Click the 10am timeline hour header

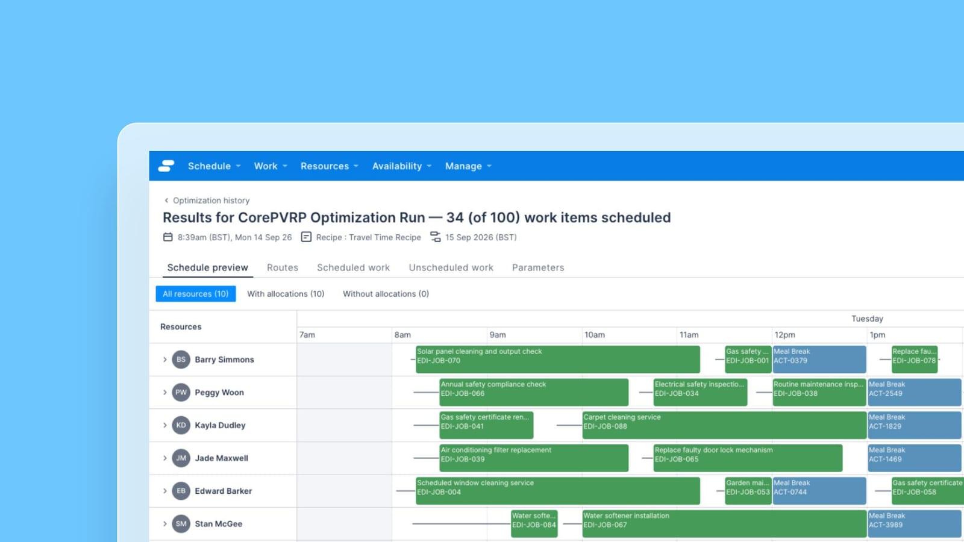595,335
